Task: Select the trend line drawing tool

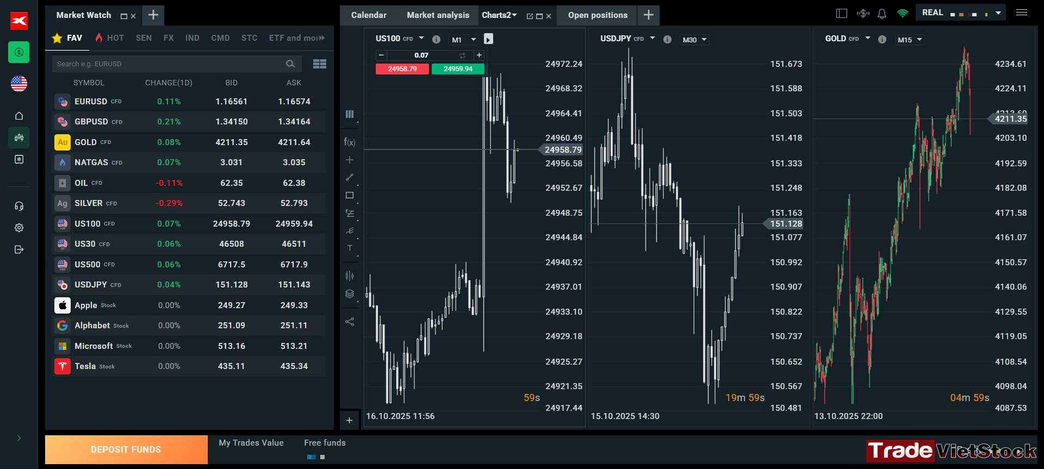Action: [350, 177]
